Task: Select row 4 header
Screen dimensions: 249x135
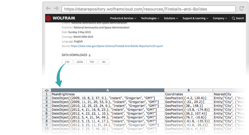Action: coord(46,106)
